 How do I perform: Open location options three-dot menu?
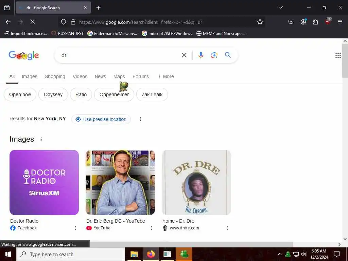[140, 119]
